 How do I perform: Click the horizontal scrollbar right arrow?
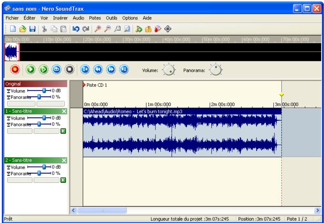click(x=318, y=210)
